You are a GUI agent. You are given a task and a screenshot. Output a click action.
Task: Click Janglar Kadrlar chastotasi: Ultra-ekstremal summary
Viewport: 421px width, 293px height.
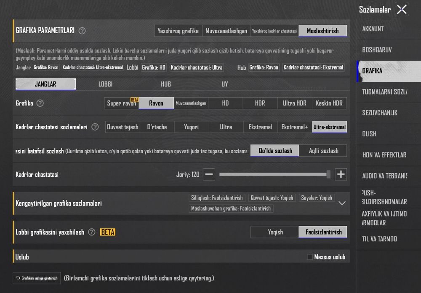(x=93, y=68)
